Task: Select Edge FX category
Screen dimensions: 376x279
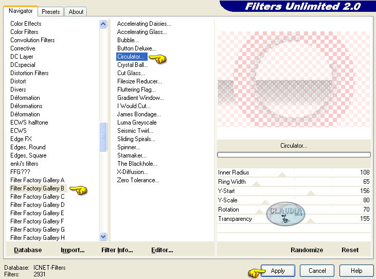Action: (21, 139)
